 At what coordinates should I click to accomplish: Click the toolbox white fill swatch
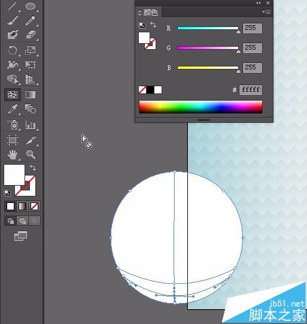coord(14,175)
